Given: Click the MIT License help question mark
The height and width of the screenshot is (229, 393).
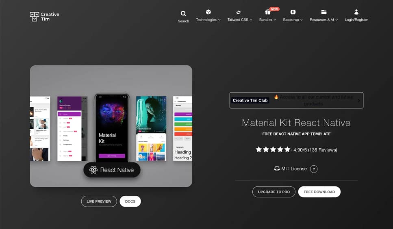Looking at the screenshot, I should point(313,169).
